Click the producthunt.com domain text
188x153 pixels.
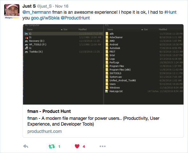click(45, 131)
